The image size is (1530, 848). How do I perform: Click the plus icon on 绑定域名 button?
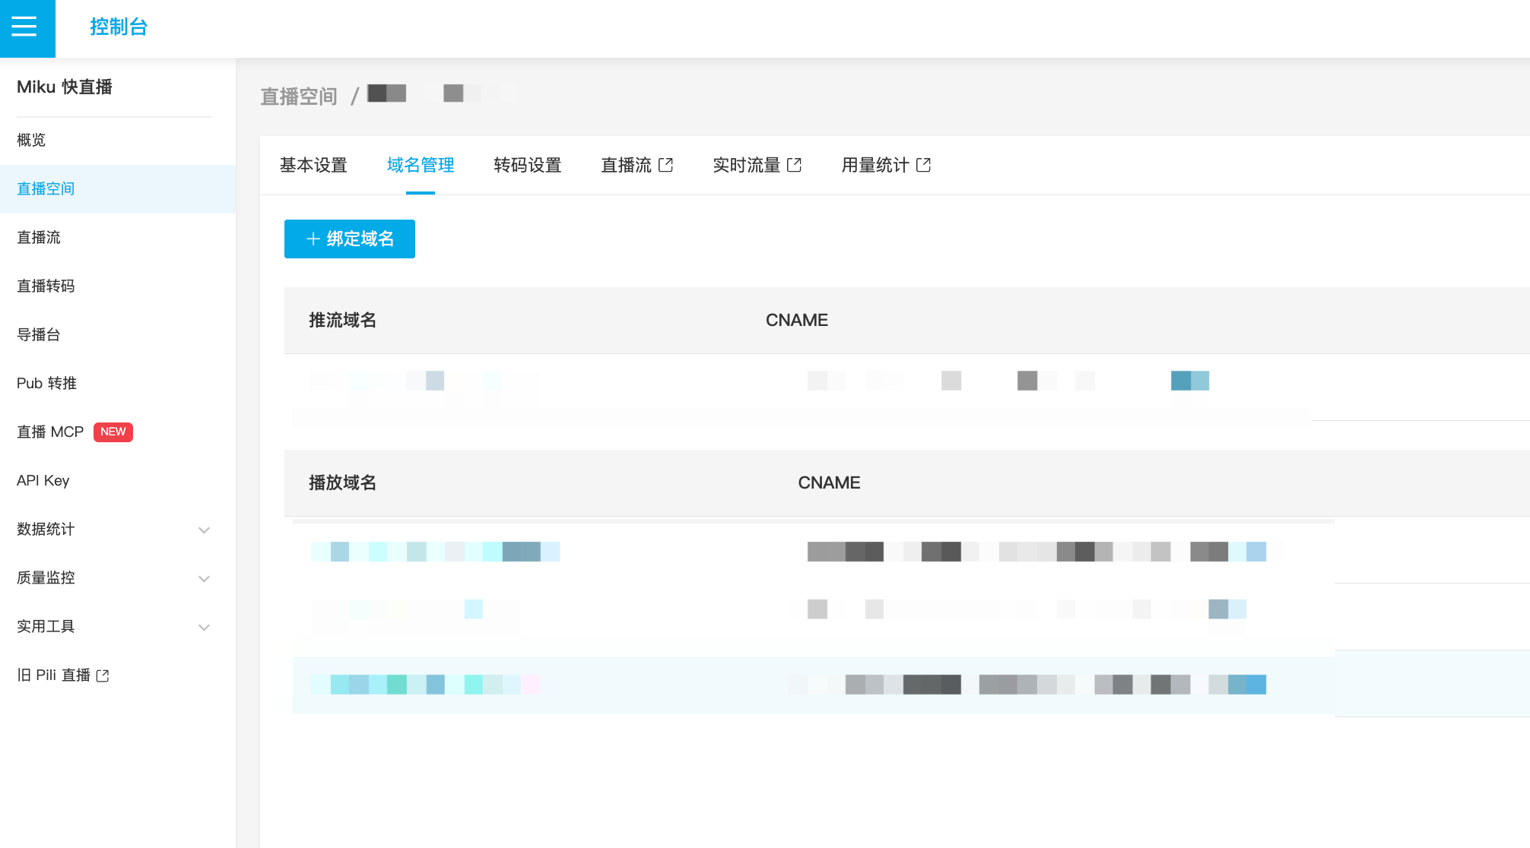point(313,239)
